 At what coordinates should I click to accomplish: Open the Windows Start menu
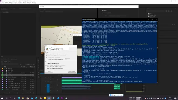tap(2, 98)
